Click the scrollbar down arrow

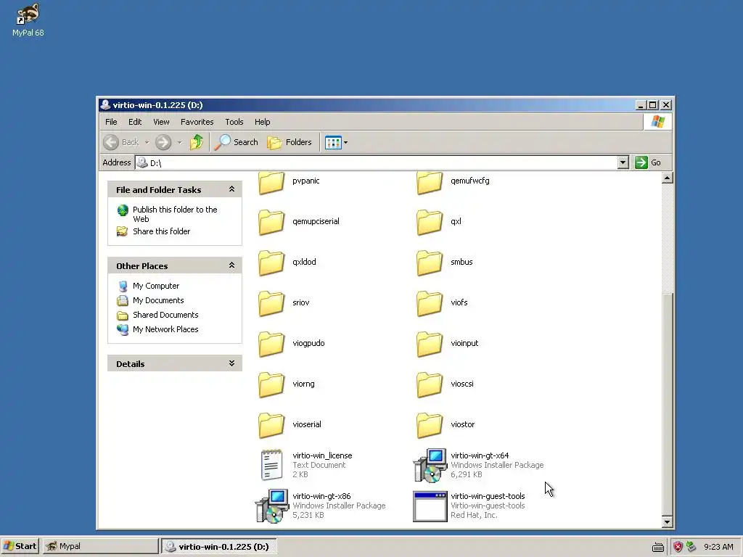click(x=668, y=522)
